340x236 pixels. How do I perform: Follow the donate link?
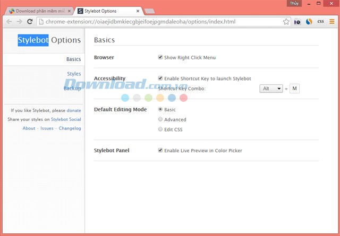pyautogui.click(x=74, y=110)
